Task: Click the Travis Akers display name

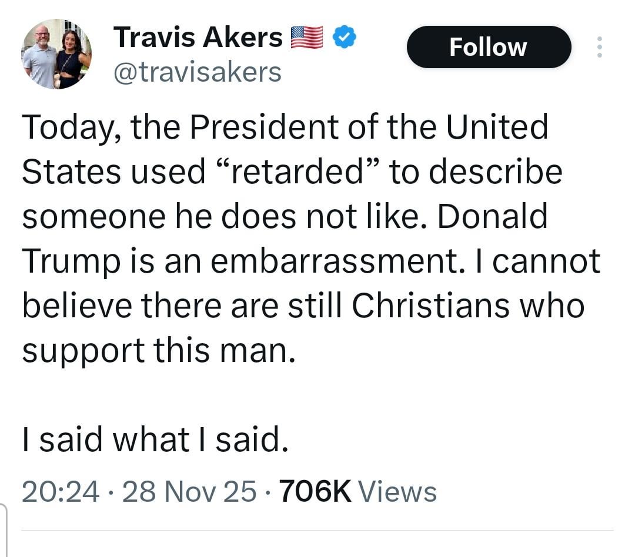Action: (198, 38)
